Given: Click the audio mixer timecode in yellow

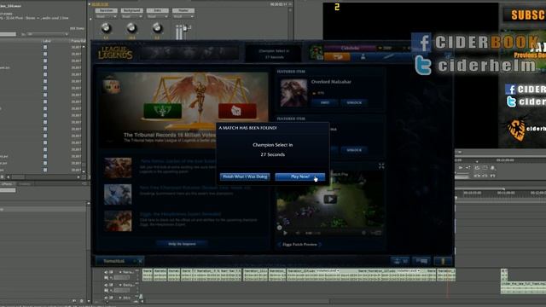Looking at the screenshot, I should coord(100,4).
